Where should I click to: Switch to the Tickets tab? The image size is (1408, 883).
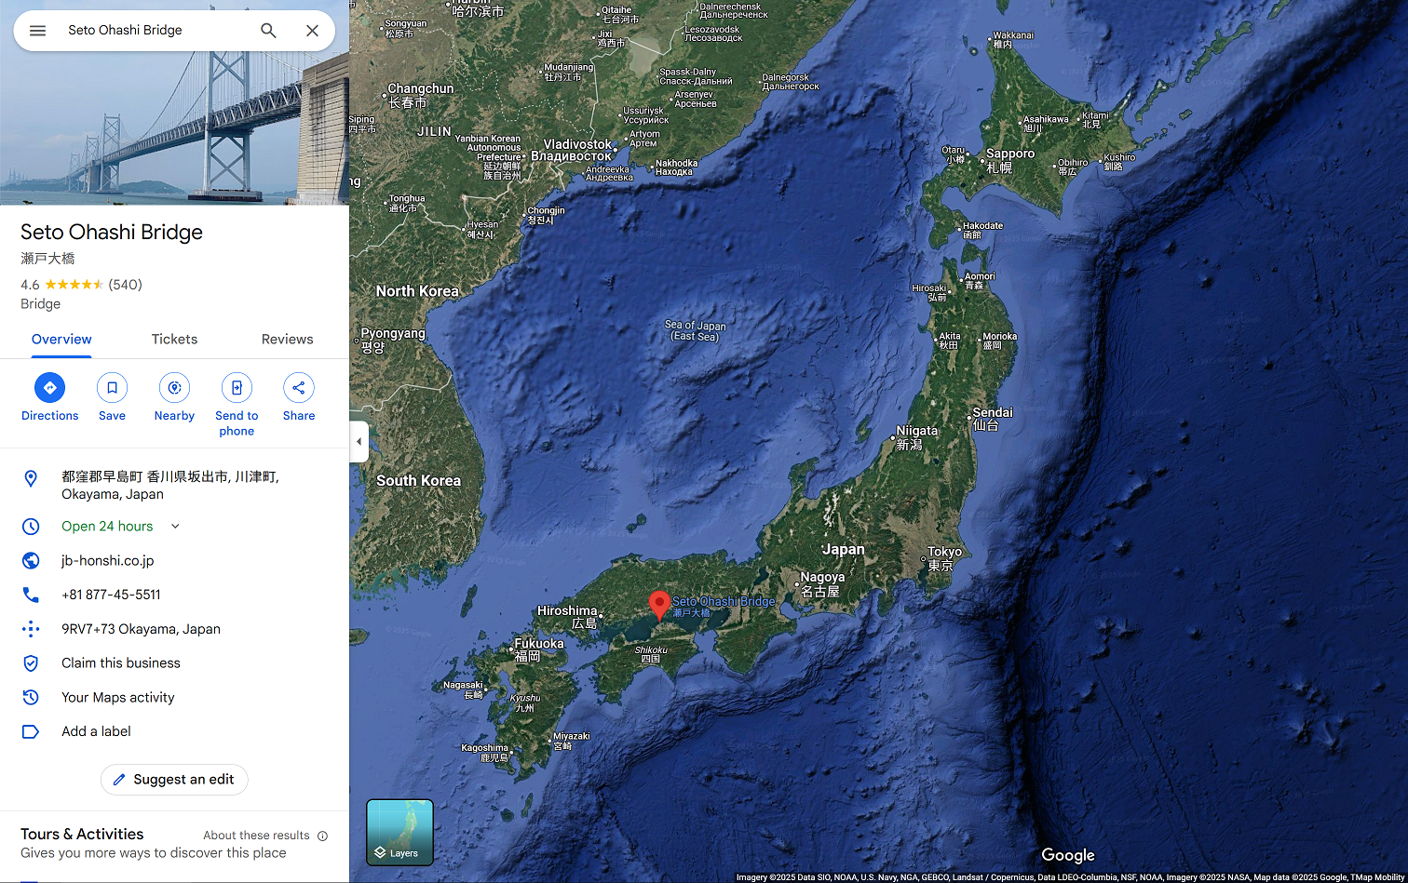pyautogui.click(x=175, y=340)
